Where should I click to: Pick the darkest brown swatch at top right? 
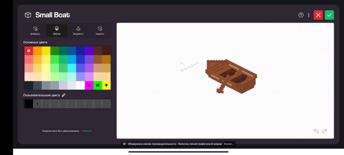pyautogui.click(x=106, y=51)
